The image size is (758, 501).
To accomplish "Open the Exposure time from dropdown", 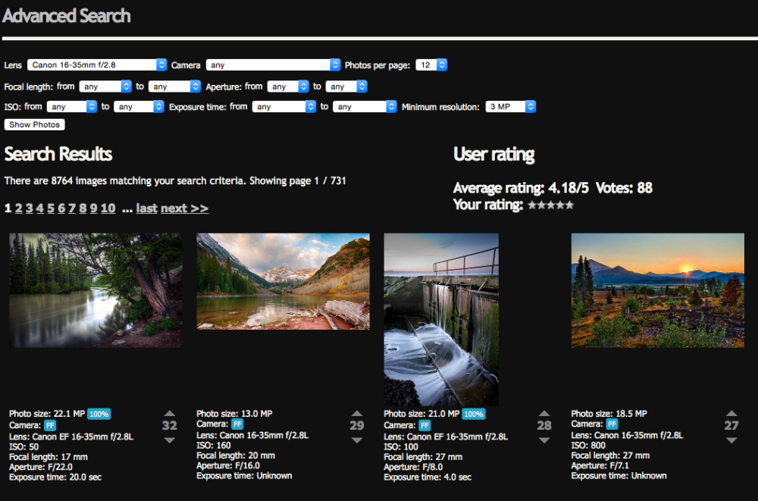I will [x=284, y=107].
